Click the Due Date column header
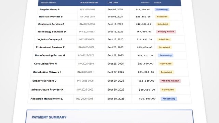The image size is (219, 123). coord(113,2)
